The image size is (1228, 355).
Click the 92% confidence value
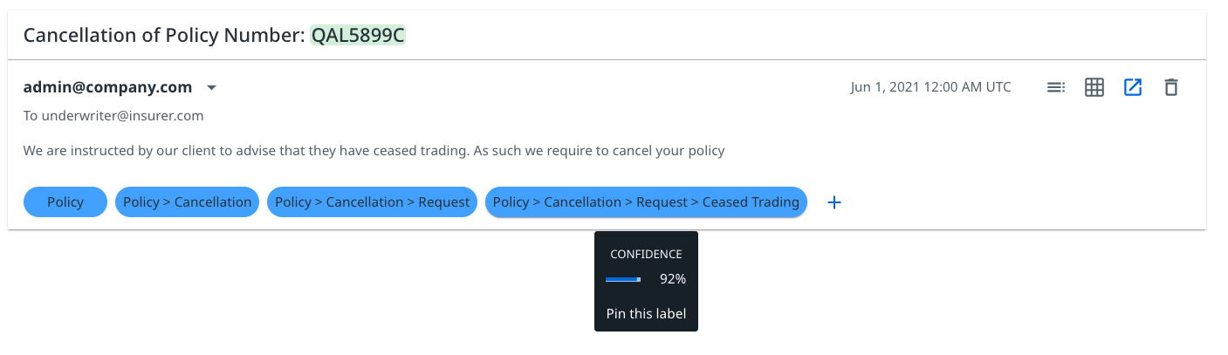(672, 279)
